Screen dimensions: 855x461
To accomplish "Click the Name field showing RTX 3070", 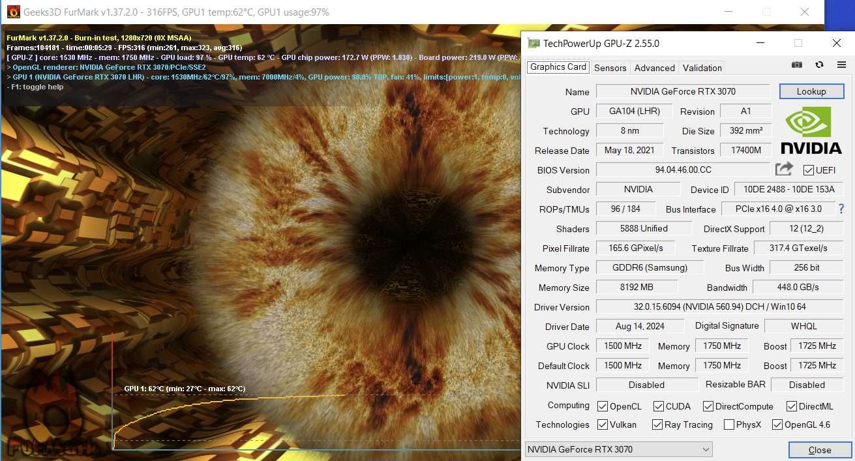I will pyautogui.click(x=683, y=91).
